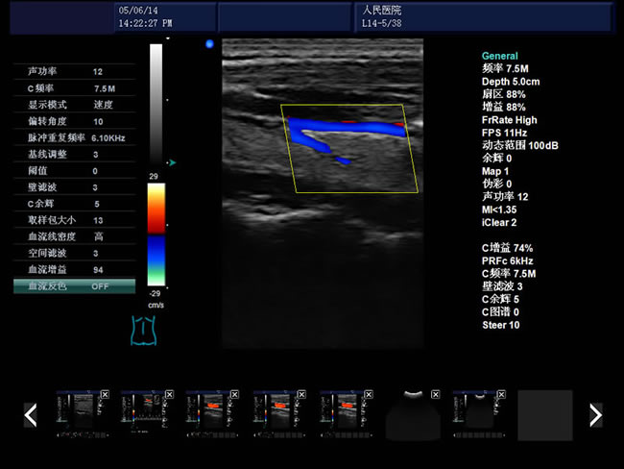Select the 显示模式 display mode parameter
Image resolution: width=624 pixels, height=469 pixels.
pos(74,105)
